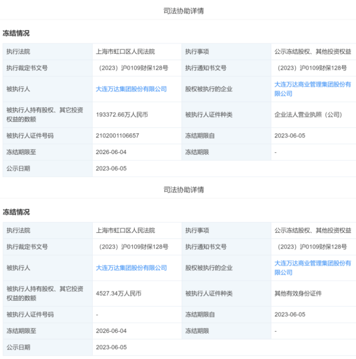This screenshot has height=359, width=356.
Task: Click 被执行人证件号码 label in the upper table
Action: (x=30, y=136)
